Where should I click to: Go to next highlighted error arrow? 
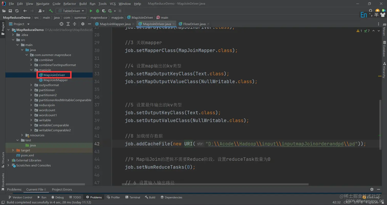coord(379,31)
